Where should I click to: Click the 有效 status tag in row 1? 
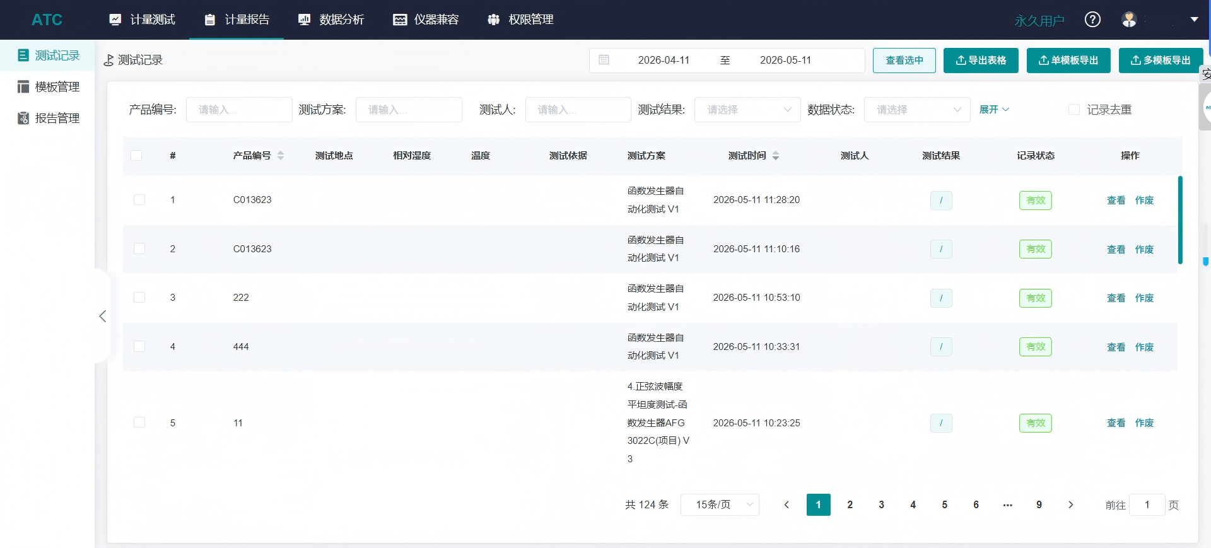[1036, 201]
